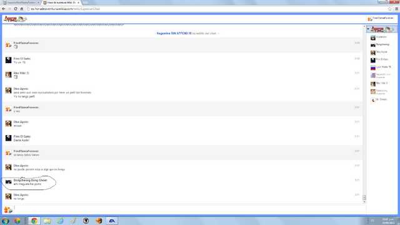The image size is (400, 225).
Task: Select Rito Wiki :3 in the user list
Action: [x=382, y=83]
